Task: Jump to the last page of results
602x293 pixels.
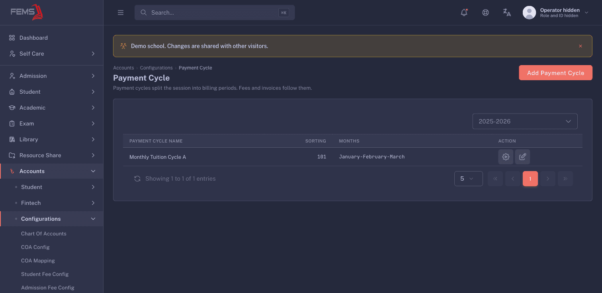Action: (565, 179)
